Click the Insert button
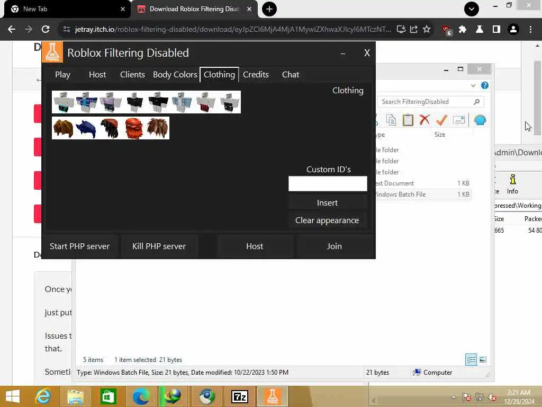The width and height of the screenshot is (542, 407). tap(327, 203)
